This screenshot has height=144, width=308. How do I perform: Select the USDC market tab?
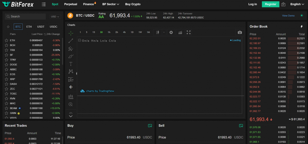tap(54, 26)
